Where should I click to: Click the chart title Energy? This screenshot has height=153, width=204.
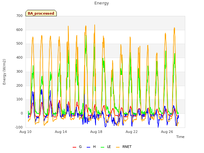click(x=102, y=3)
